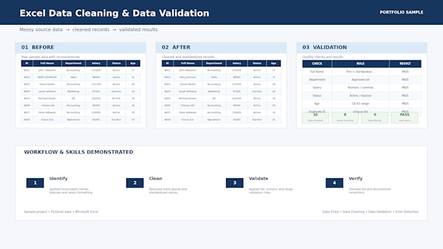
Task: Click the PASS result for Salary check
Action: pyautogui.click(x=405, y=88)
